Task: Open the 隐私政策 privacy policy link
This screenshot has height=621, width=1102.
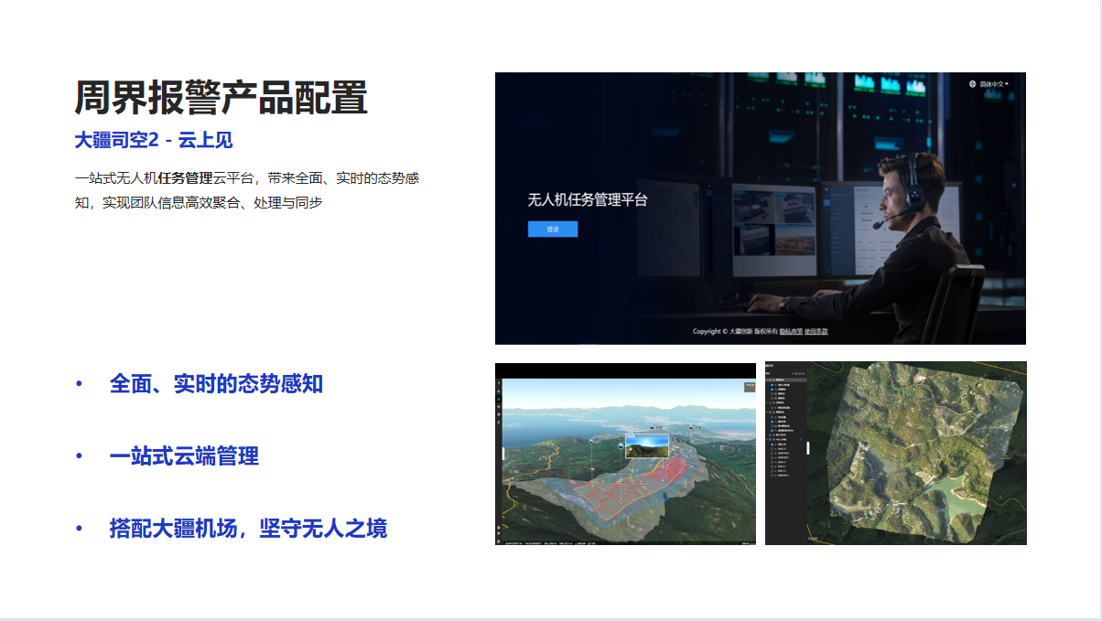Action: (x=791, y=331)
